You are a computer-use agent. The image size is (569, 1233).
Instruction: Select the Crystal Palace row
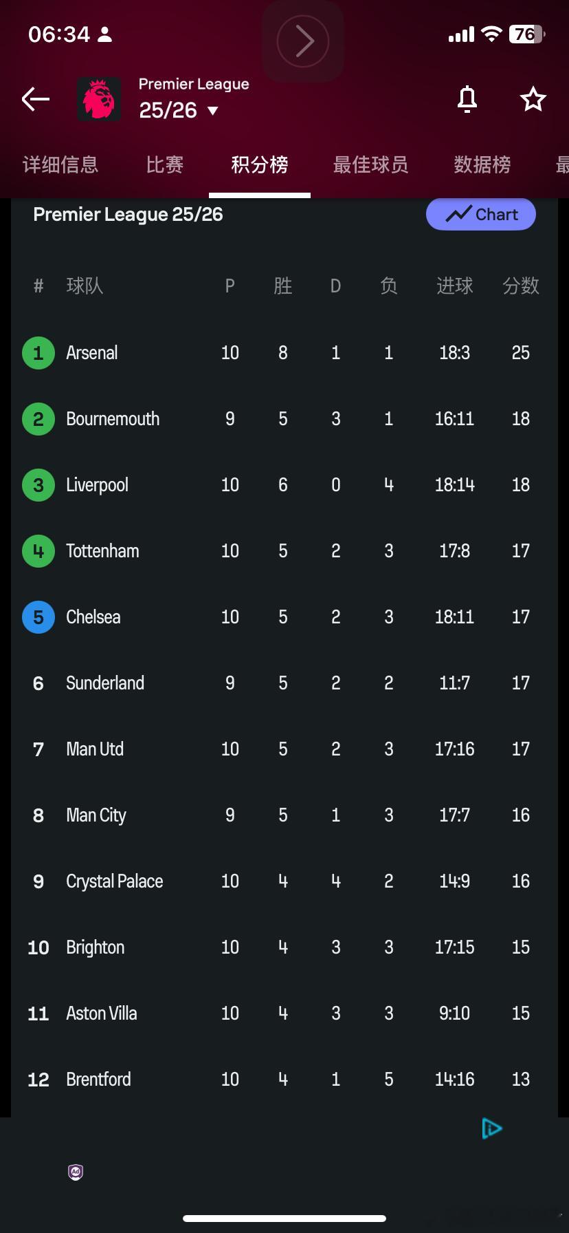click(114, 881)
